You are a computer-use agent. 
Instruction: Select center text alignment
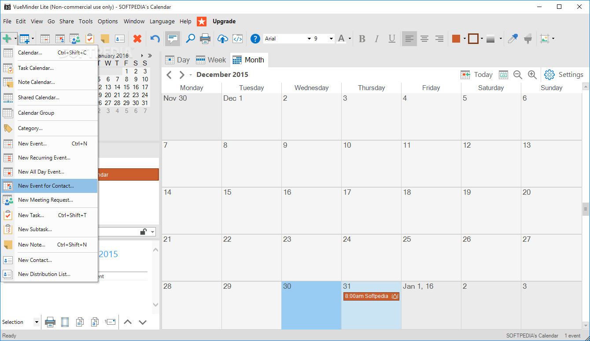[424, 39]
